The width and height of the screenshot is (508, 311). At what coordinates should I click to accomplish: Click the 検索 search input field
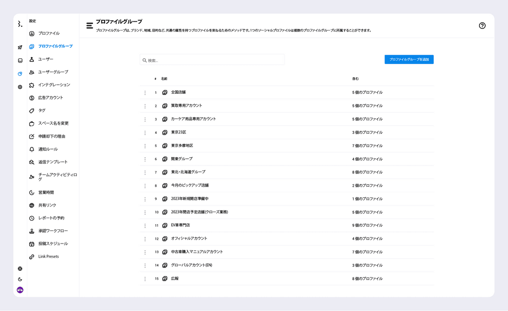[212, 60]
